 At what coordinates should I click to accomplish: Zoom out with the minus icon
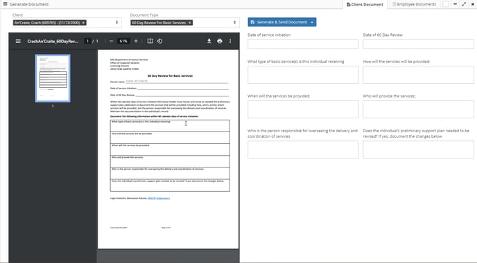tap(112, 41)
